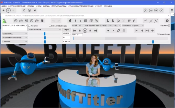This screenshot has width=175, height=108.
Task: Jump to the last keyframe
Action: pyautogui.click(x=95, y=31)
